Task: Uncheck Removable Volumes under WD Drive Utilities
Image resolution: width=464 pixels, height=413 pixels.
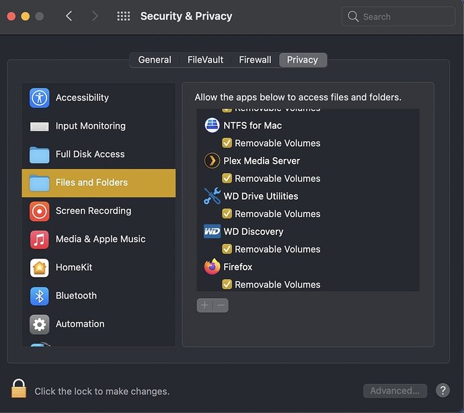Action: [227, 214]
